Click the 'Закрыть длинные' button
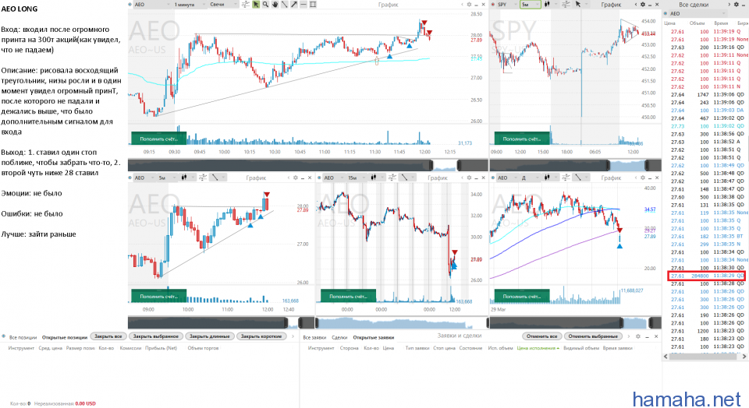Viewport: 749px width, 408px height. [209, 336]
